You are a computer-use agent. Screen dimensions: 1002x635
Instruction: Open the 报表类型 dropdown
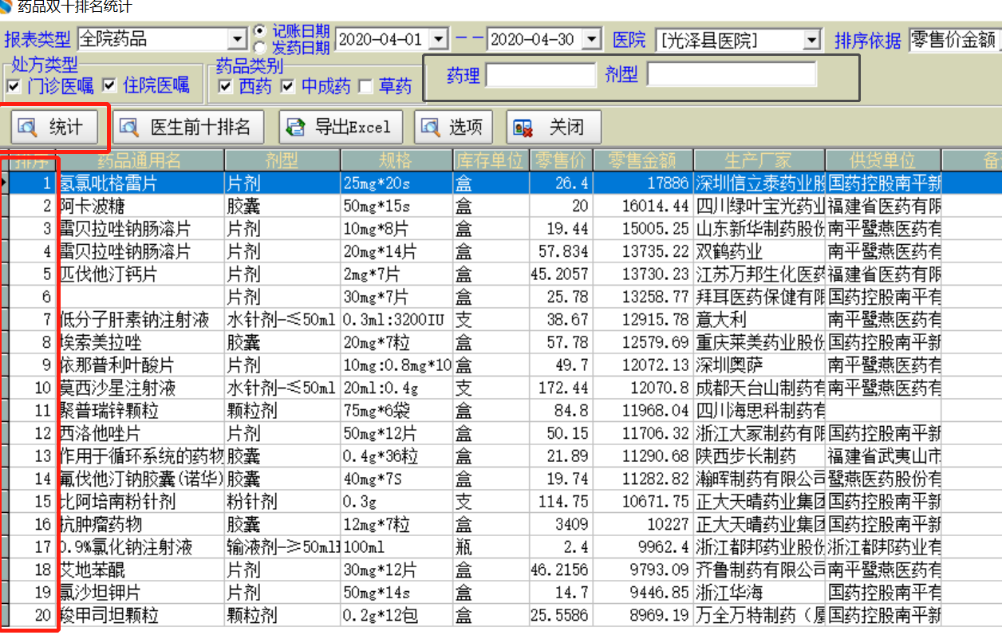point(238,39)
